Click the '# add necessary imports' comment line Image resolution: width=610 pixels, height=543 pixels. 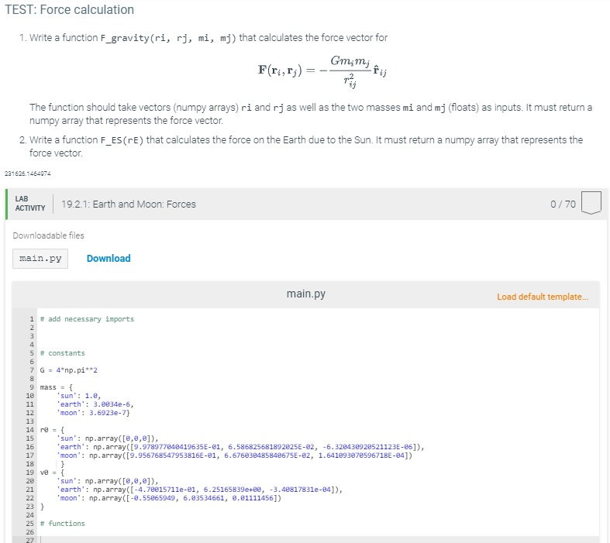coord(87,319)
